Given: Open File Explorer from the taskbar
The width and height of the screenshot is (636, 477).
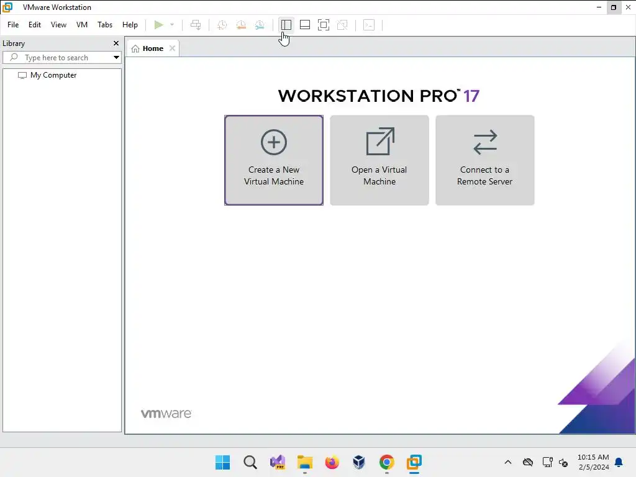Looking at the screenshot, I should pos(305,462).
